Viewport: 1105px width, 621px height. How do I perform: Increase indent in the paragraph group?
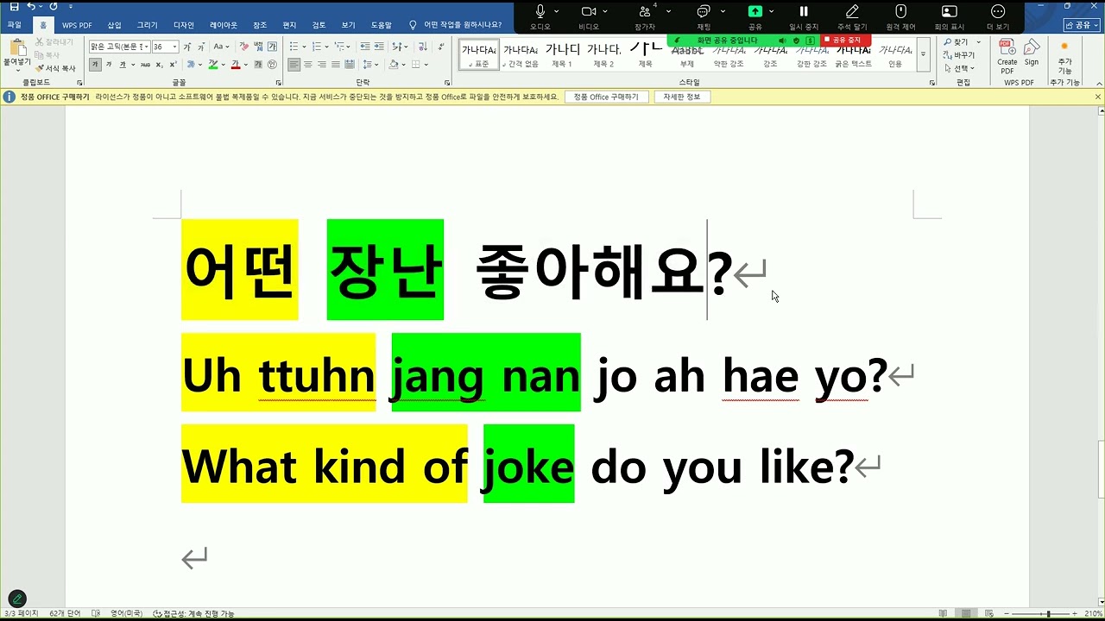click(379, 47)
